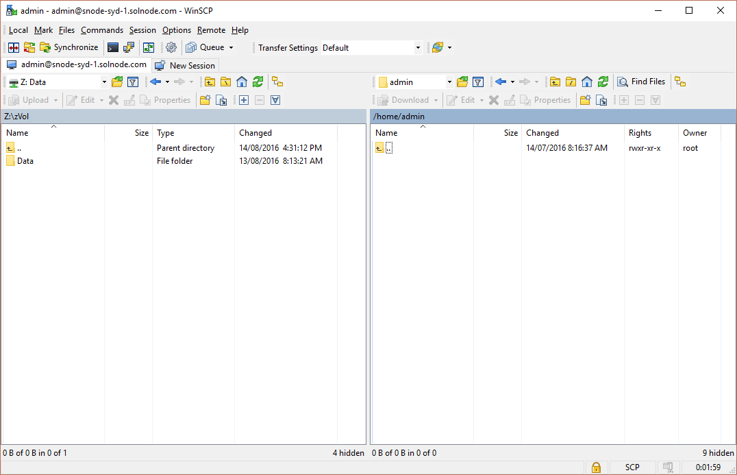
Task: Click the Compare Directories icon
Action: point(14,47)
